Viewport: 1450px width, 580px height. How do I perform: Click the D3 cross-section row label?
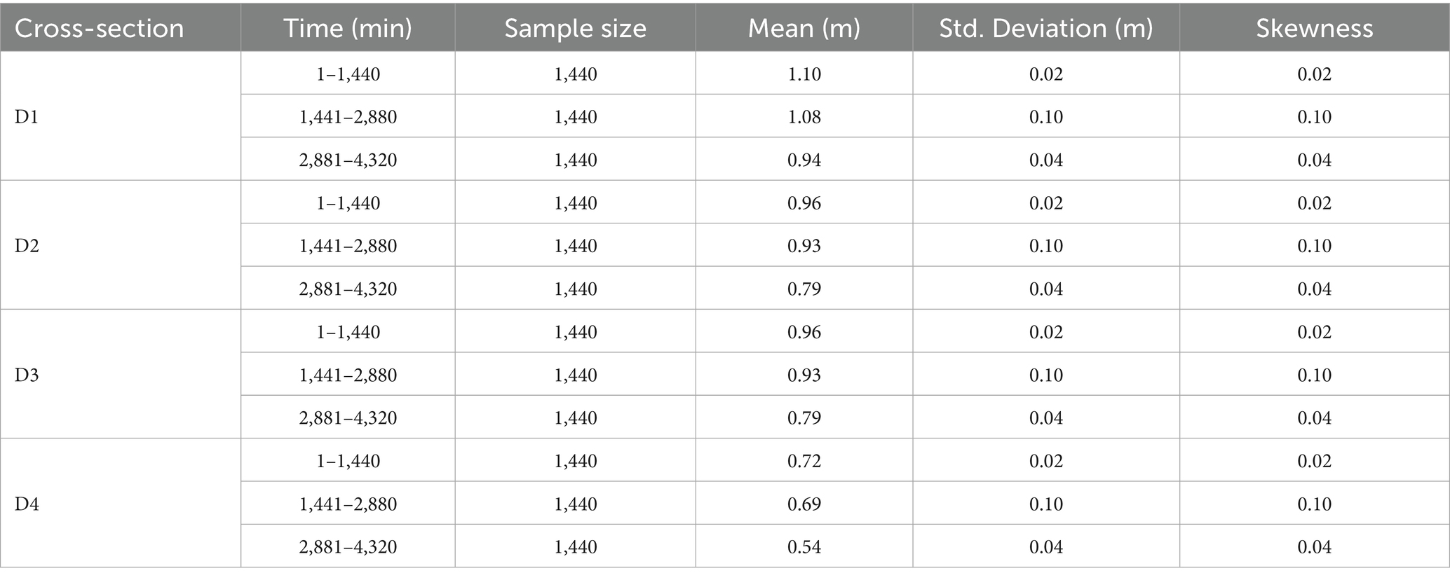[x=27, y=375]
